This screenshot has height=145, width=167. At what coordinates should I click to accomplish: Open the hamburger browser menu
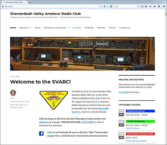click(164, 6)
